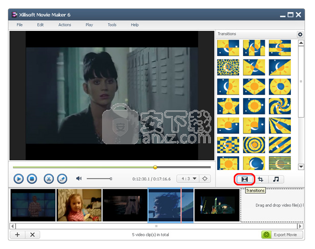Choose the spiral swirl transition
315x249 pixels.
click(280, 106)
